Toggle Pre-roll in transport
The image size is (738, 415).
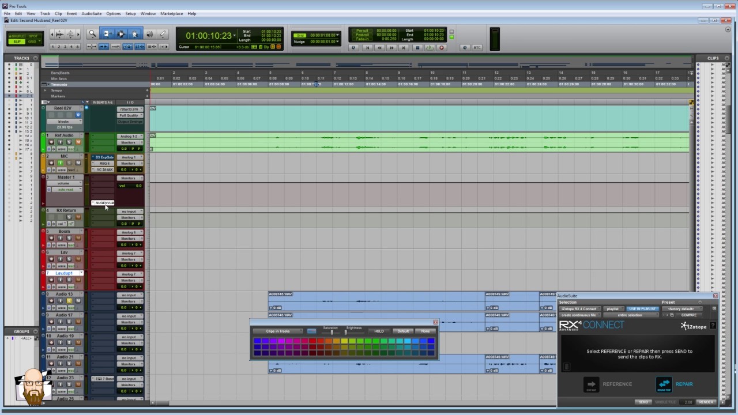[x=362, y=31]
